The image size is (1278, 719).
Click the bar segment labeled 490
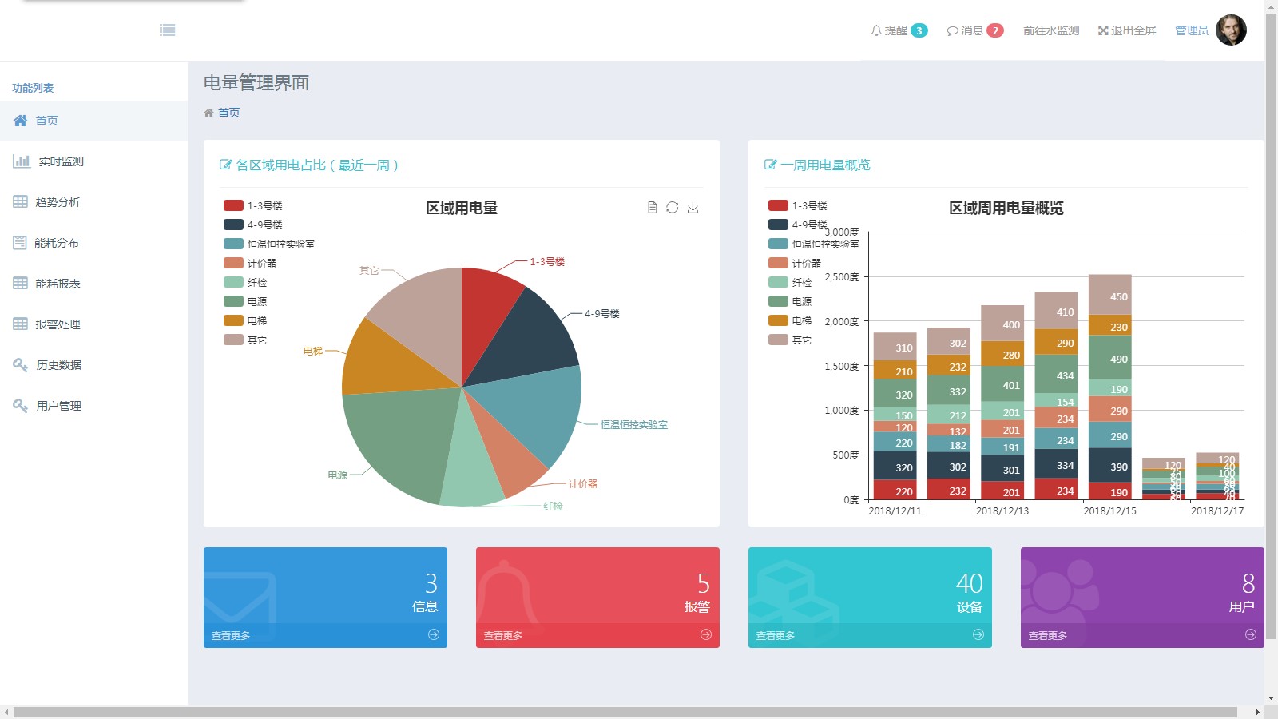1110,357
